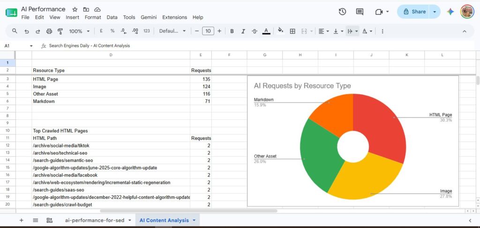
Task: Increase font size with plus
Action: (x=219, y=31)
